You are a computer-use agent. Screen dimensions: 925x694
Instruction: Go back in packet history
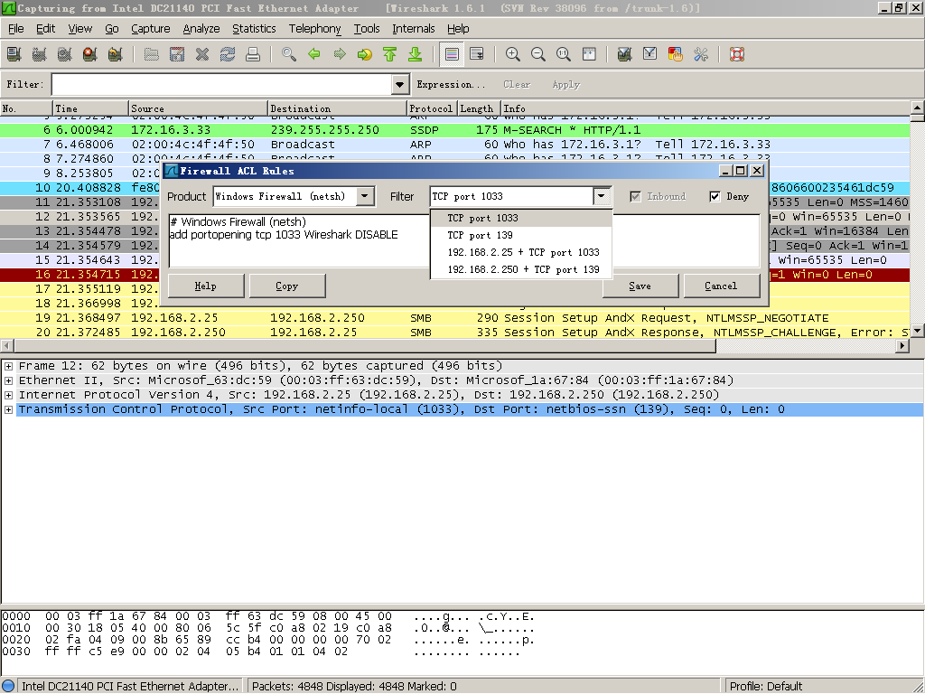tap(314, 55)
